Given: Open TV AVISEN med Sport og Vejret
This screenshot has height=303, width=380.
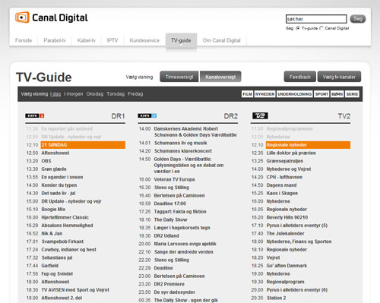Looking at the screenshot, I should [75, 290].
